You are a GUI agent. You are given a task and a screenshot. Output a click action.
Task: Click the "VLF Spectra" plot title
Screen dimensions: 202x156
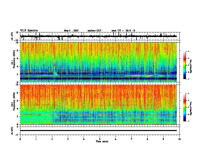29,31
